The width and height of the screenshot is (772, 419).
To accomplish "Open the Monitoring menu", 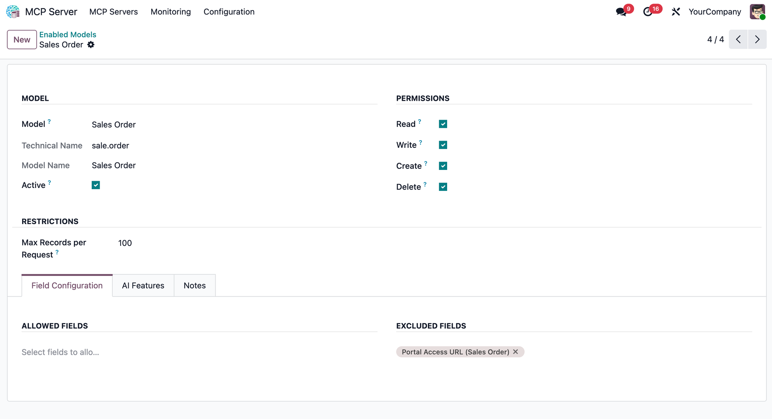I will [x=170, y=12].
